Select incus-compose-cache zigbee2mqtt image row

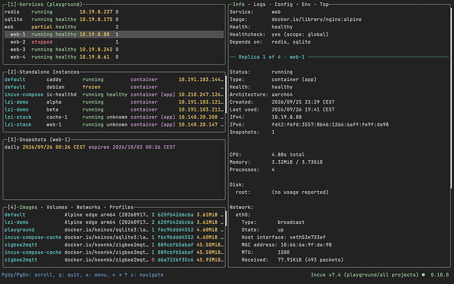[x=114, y=252]
